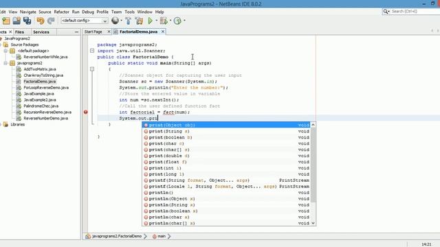The height and width of the screenshot is (247, 440).
Task: Open the View menu
Action: click(13, 12)
